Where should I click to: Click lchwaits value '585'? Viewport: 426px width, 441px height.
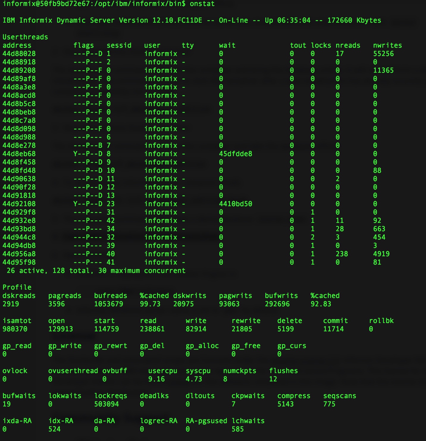click(238, 429)
